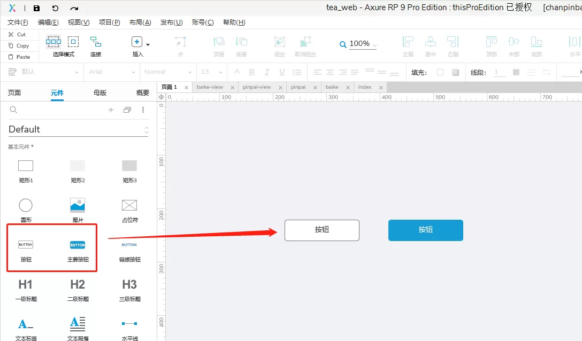Click the 选择模式 selection mode icon

(x=63, y=46)
